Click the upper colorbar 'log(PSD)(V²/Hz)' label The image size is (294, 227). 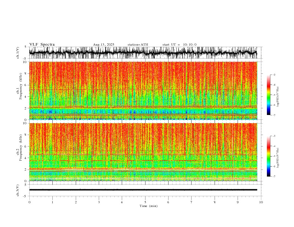(278, 97)
